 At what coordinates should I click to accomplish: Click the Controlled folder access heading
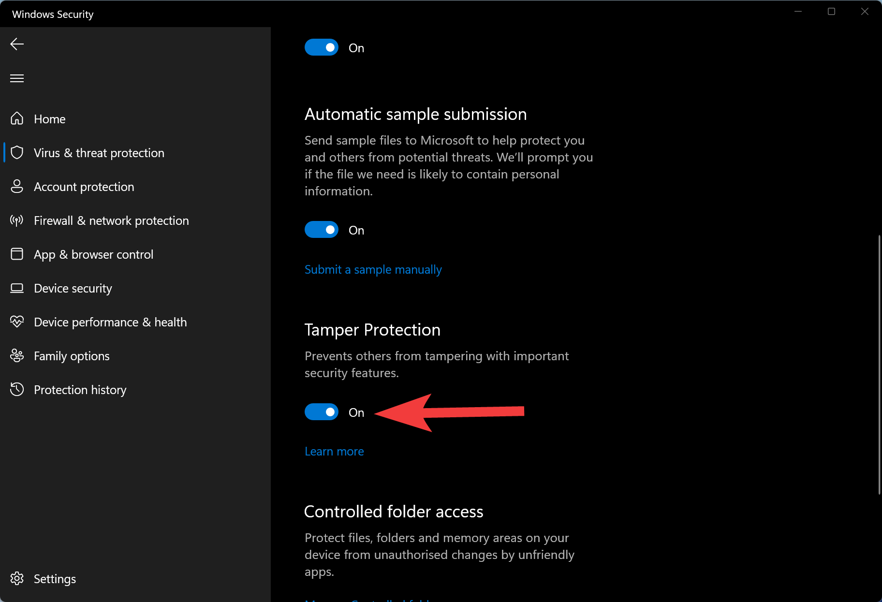(394, 512)
